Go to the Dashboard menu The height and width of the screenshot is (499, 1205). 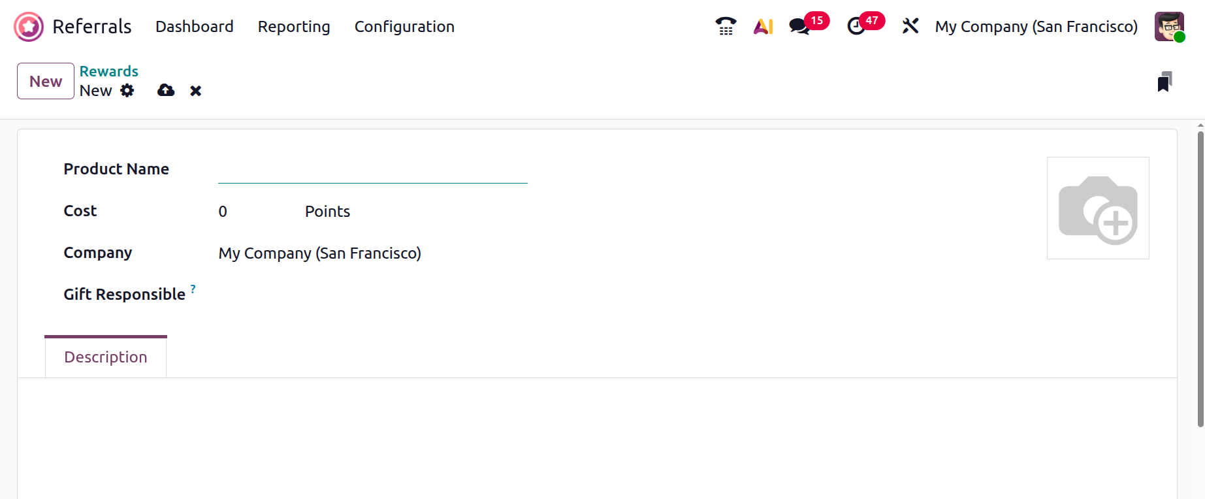point(194,27)
